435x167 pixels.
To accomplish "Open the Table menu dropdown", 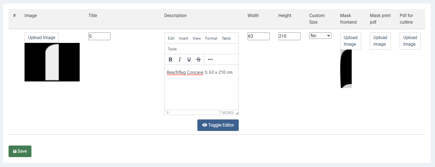I will (226, 38).
